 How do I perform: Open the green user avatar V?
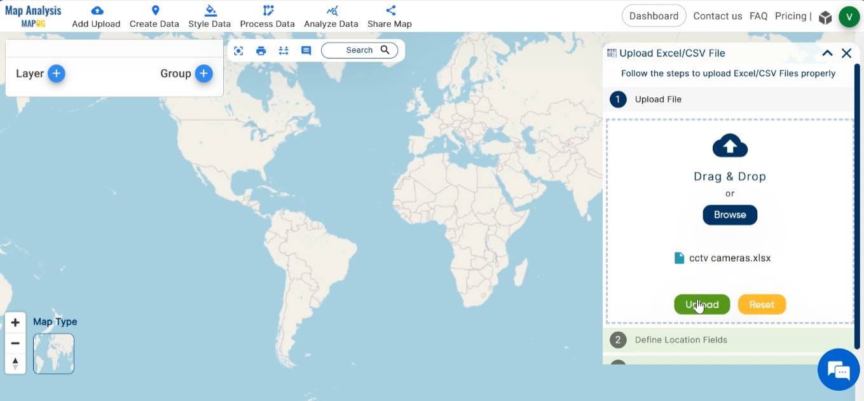pyautogui.click(x=850, y=16)
